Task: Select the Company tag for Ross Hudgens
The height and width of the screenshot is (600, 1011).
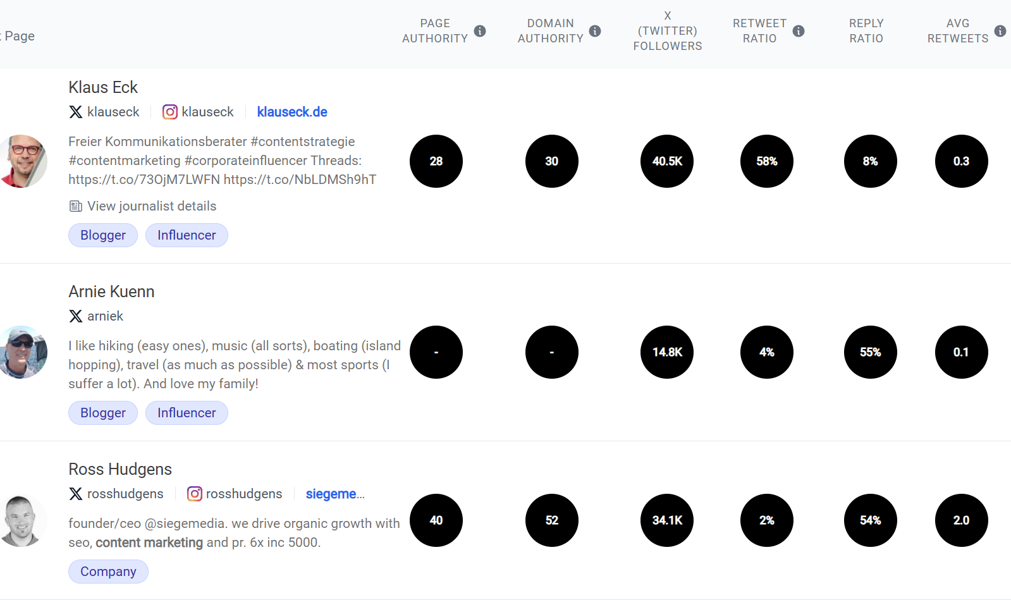Action: click(108, 571)
